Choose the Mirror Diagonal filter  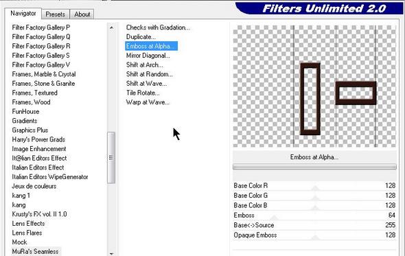tap(148, 56)
